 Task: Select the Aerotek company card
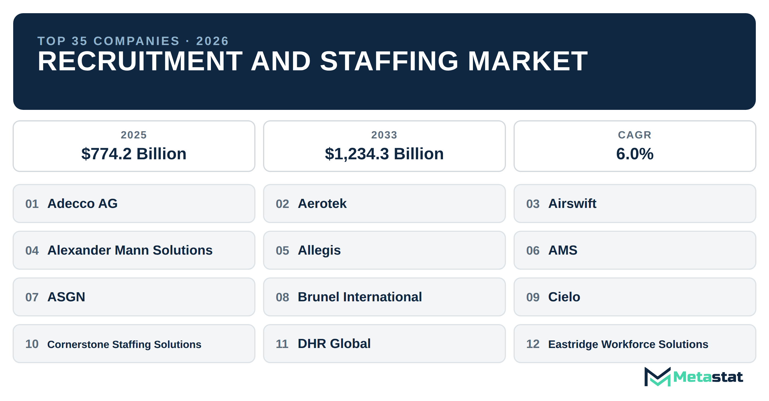point(384,203)
